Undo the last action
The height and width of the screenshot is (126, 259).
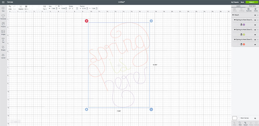10,7
